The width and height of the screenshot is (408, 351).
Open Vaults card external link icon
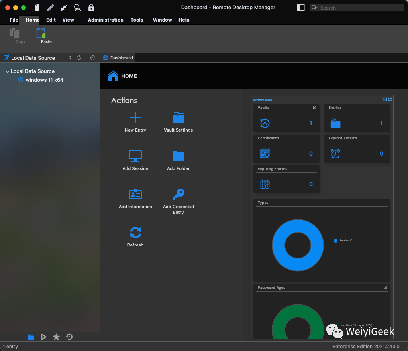(314, 108)
